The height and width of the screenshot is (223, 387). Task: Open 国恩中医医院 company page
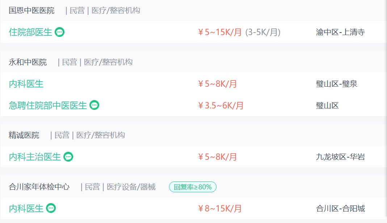point(31,10)
